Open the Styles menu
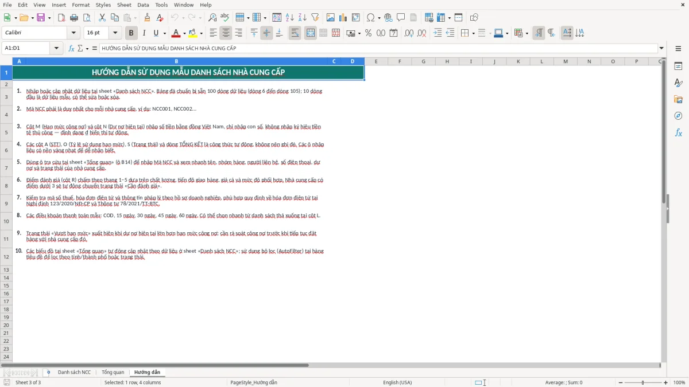The height and width of the screenshot is (387, 689). coord(103,5)
